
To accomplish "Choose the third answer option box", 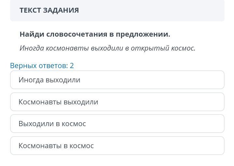I will pyautogui.click(x=117, y=124).
